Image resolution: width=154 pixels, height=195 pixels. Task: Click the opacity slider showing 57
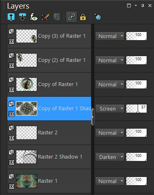(136, 109)
